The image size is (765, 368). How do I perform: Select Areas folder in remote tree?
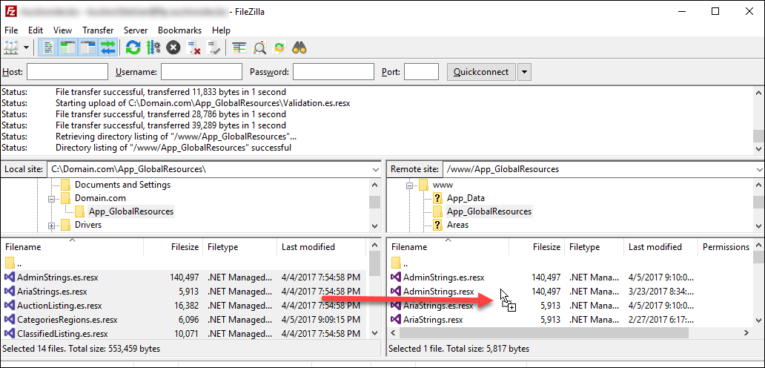(457, 225)
